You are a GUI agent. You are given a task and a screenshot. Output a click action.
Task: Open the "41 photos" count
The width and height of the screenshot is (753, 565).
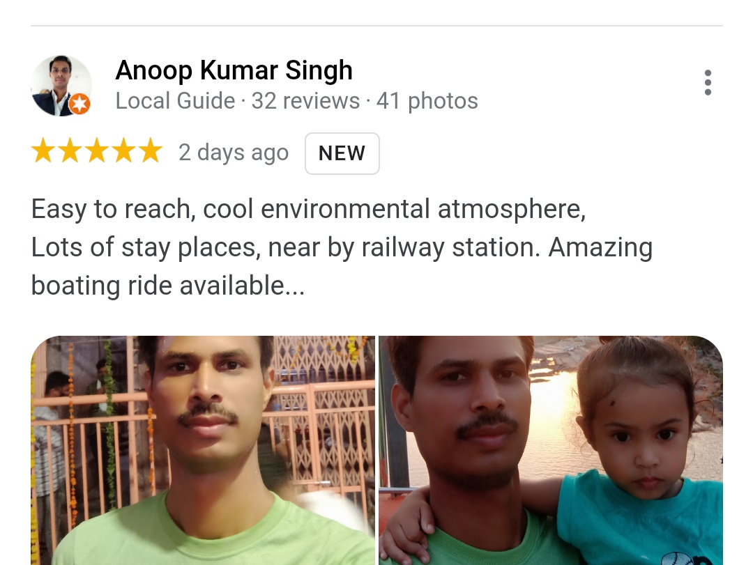click(x=427, y=101)
